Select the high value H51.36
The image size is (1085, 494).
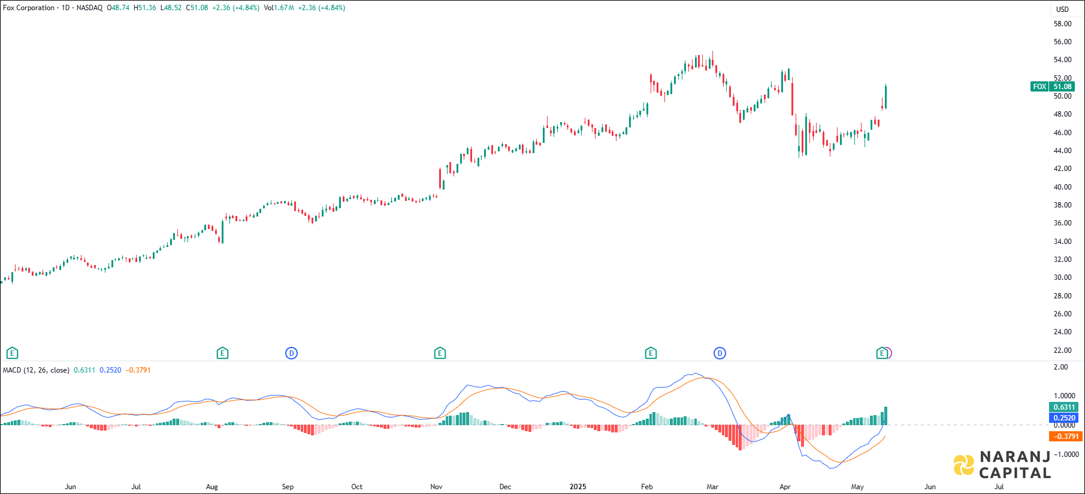click(145, 8)
